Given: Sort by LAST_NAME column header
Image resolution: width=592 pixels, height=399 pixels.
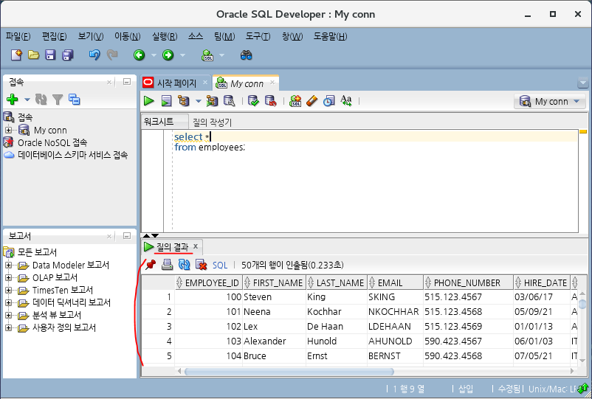Looking at the screenshot, I should 336,282.
